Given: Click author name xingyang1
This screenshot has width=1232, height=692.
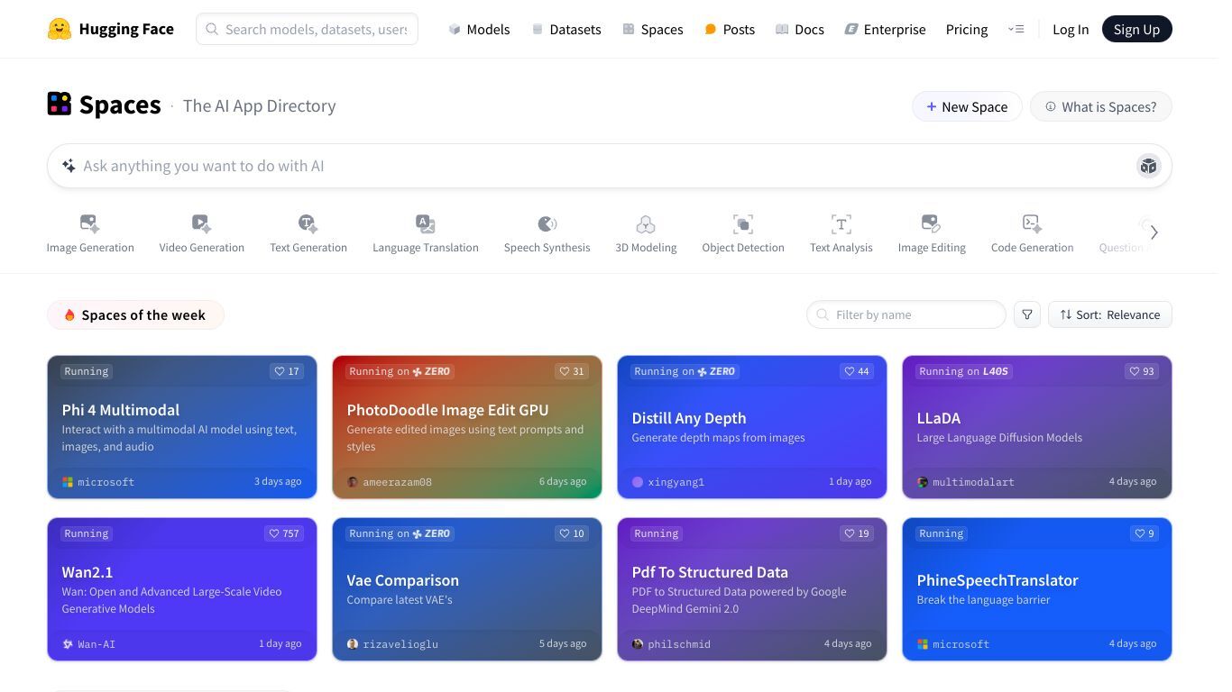Looking at the screenshot, I should tap(676, 482).
